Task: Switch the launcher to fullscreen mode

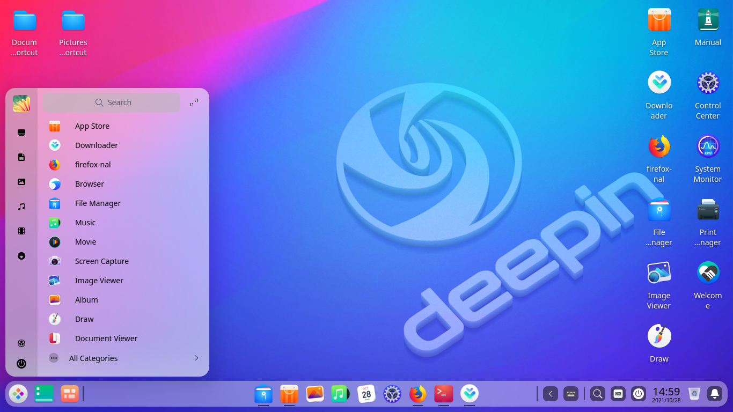Action: click(x=194, y=102)
